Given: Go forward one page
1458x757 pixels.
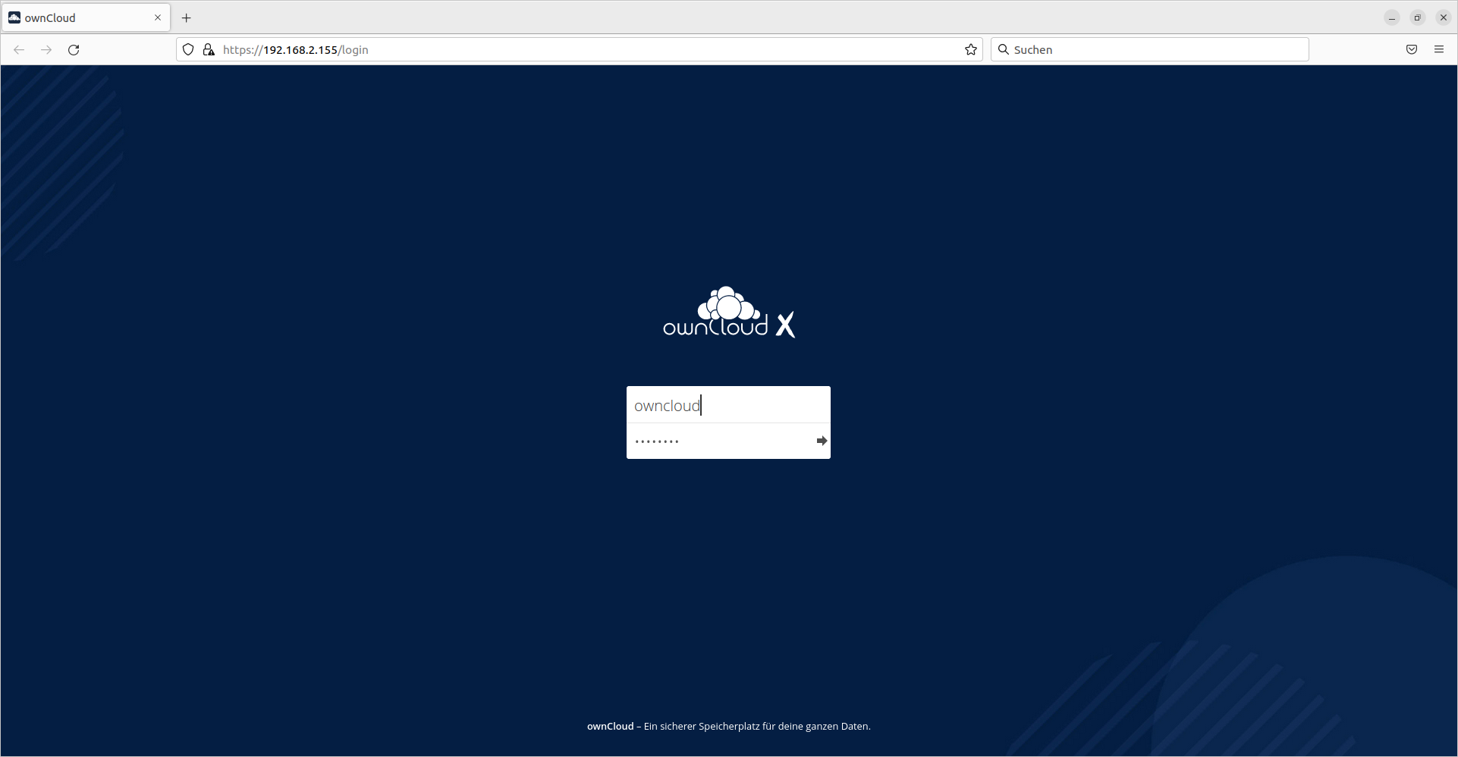Looking at the screenshot, I should point(46,50).
